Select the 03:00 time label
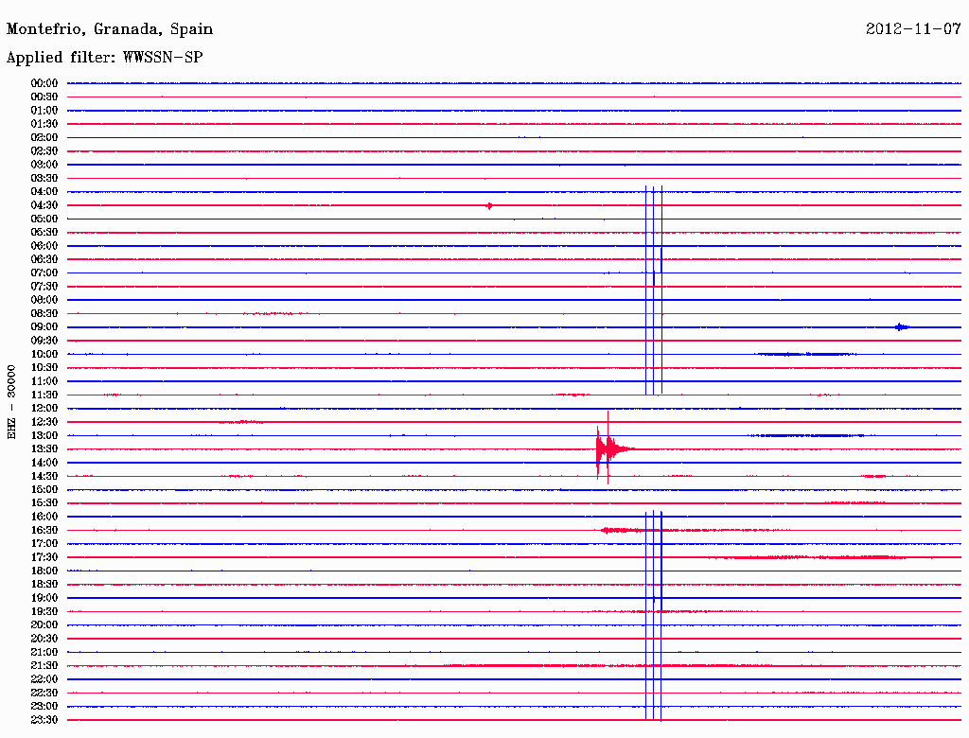This screenshot has width=969, height=738. (44, 165)
